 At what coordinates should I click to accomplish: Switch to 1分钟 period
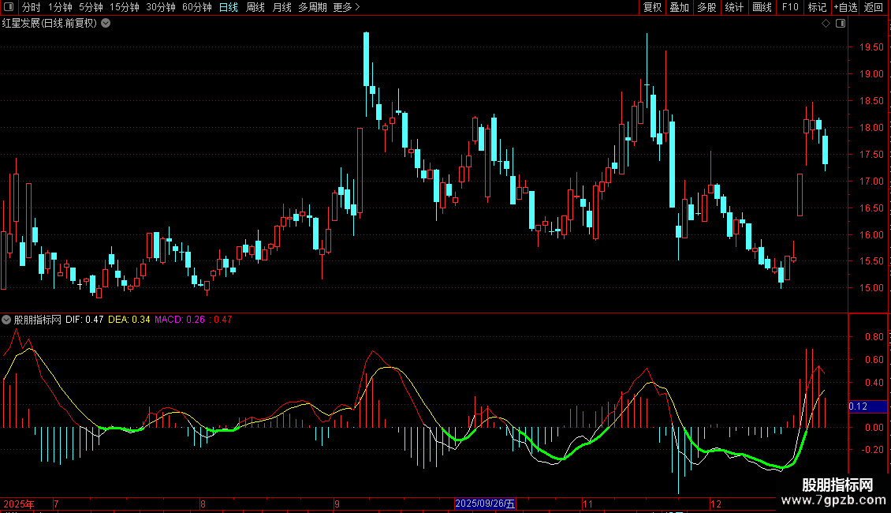pyautogui.click(x=60, y=7)
